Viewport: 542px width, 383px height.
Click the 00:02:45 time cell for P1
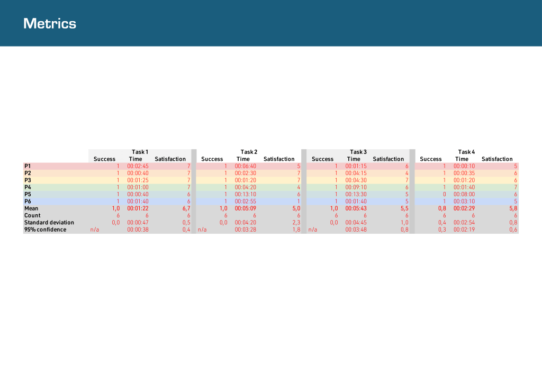(138, 166)
